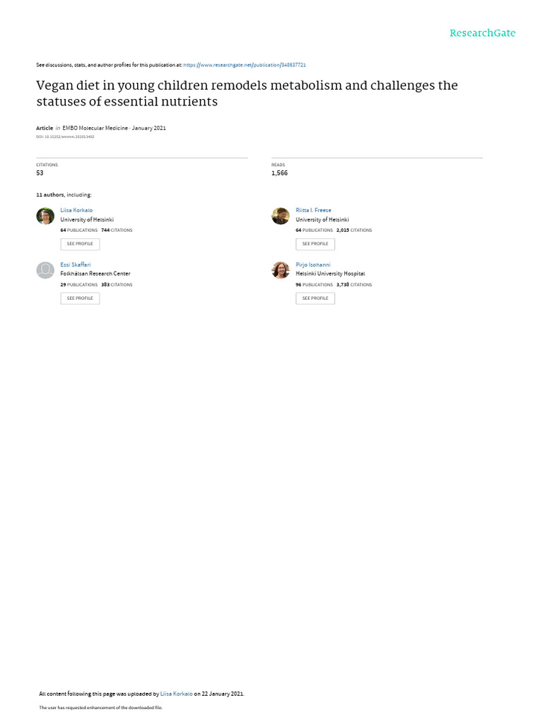Screen dimensions: 543x724
Task: Open Pirjo Isohanni author name link
Action: pyautogui.click(x=313, y=264)
